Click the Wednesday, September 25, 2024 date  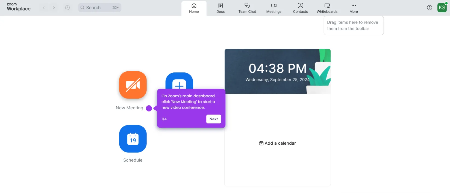(278, 80)
